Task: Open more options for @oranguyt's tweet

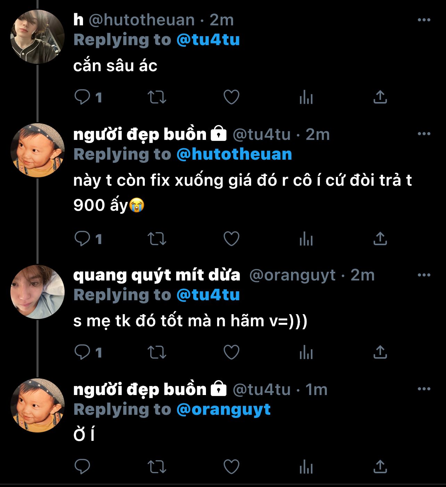Action: click(x=424, y=275)
